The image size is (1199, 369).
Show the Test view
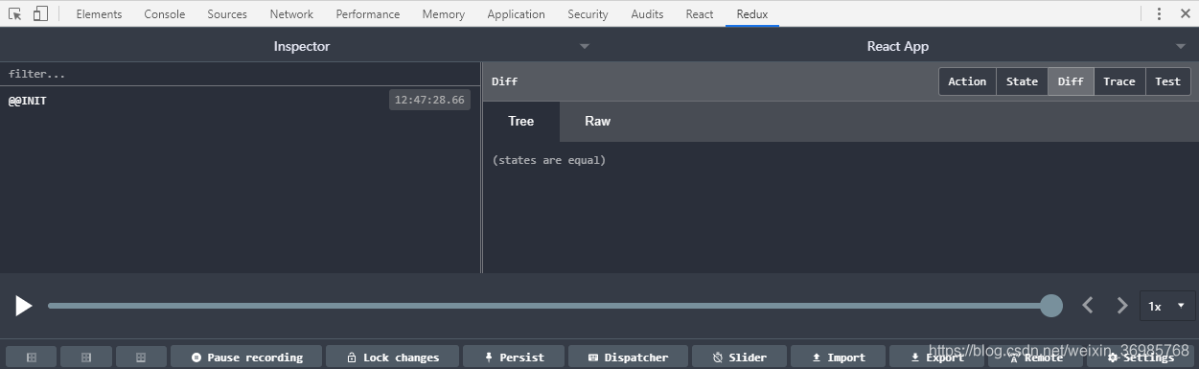pos(1168,81)
